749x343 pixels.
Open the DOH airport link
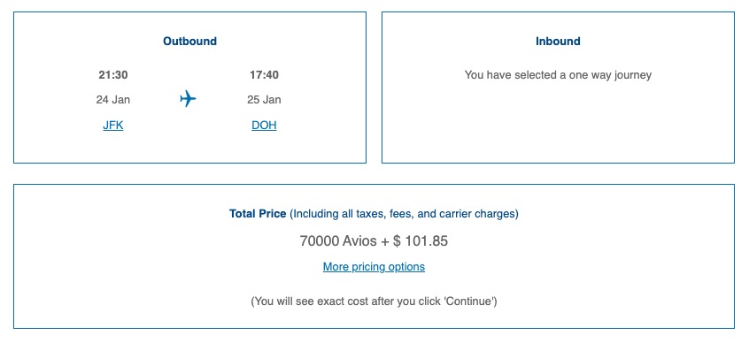click(x=264, y=126)
